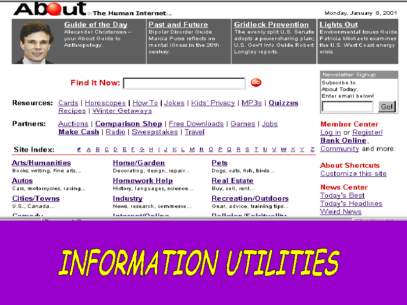Open Today's Headlines link
This screenshot has width=407, height=305.
click(x=351, y=204)
